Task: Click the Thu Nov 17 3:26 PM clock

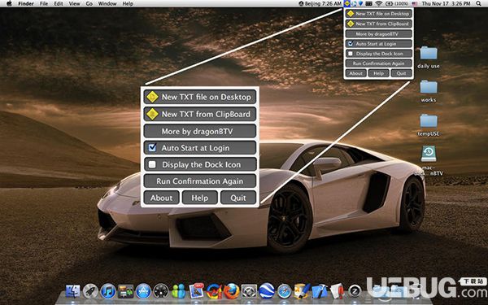Action: tap(446, 4)
